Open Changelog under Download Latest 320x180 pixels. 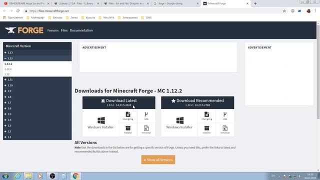point(128,116)
